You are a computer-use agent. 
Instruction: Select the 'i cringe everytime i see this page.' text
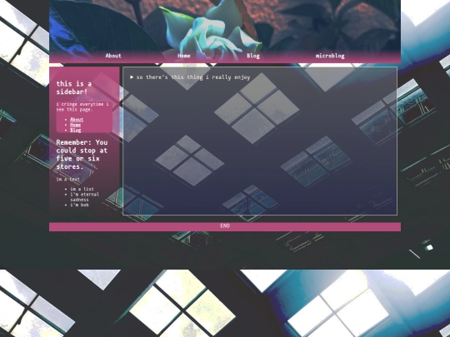82,107
